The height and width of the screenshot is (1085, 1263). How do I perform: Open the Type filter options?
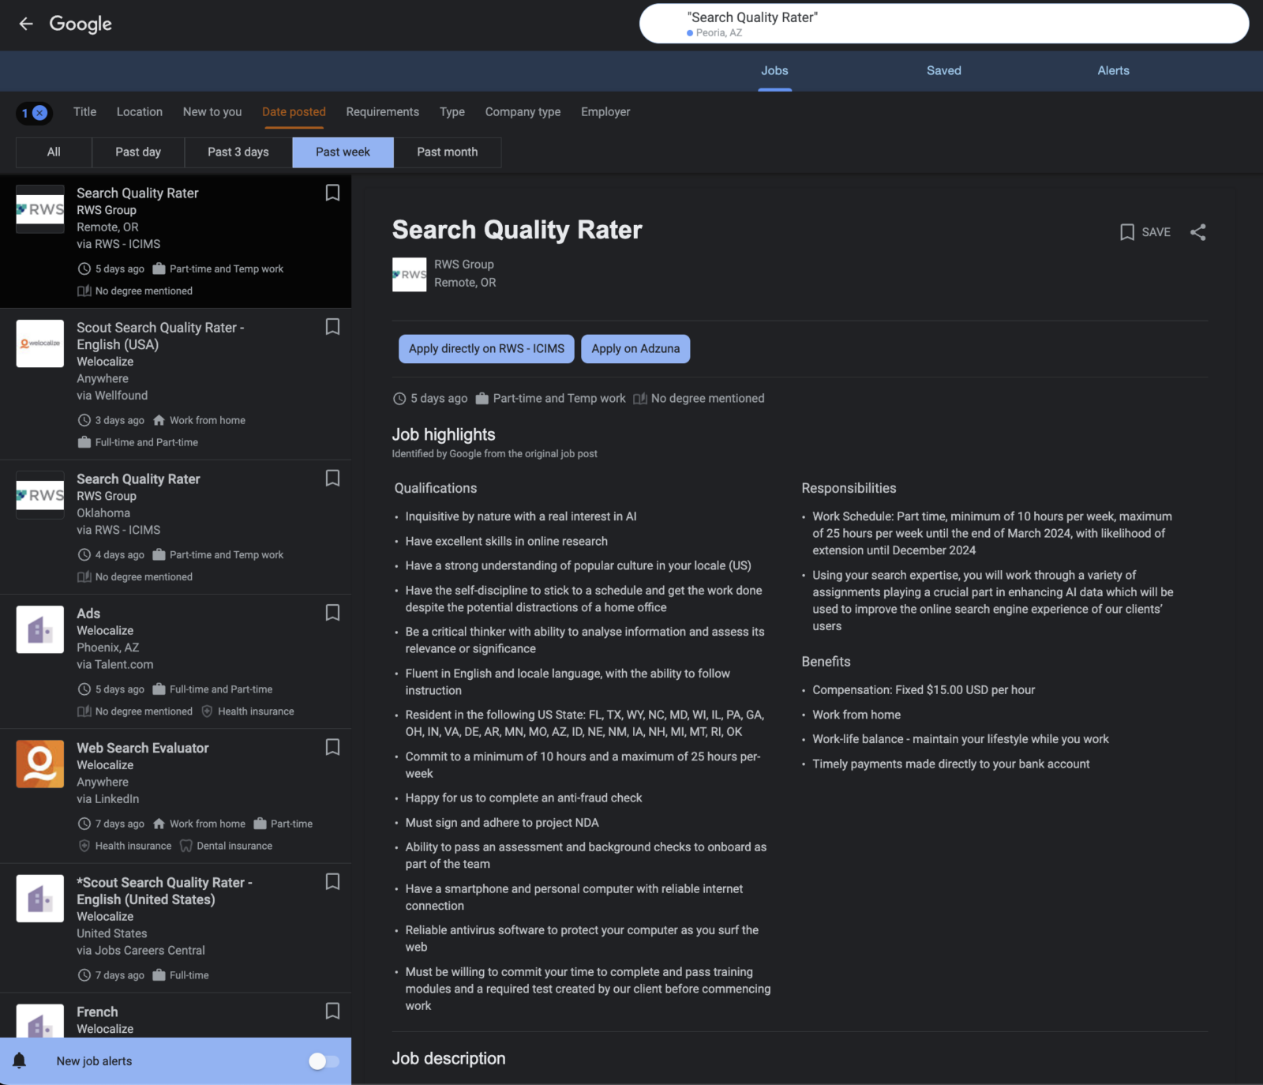pos(452,112)
